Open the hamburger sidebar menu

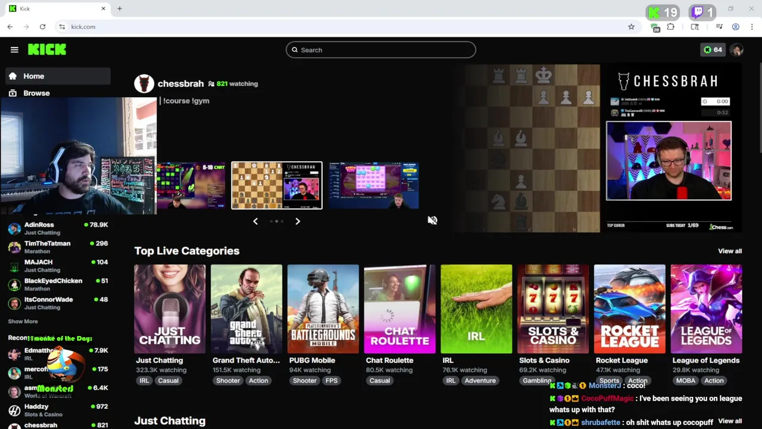coord(14,50)
